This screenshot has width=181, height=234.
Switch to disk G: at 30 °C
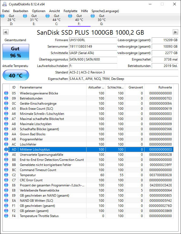coord(102,20)
